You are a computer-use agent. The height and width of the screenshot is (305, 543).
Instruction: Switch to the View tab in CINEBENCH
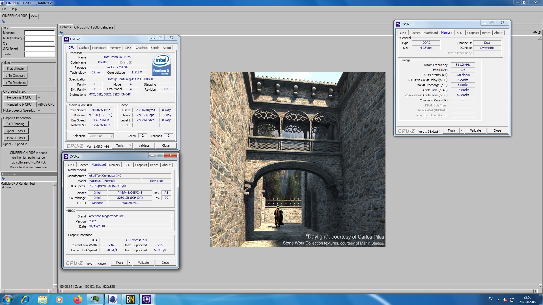coord(34,16)
